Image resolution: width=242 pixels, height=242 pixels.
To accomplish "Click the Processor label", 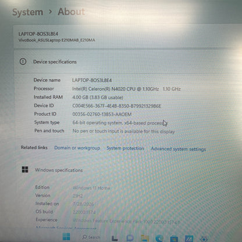I will tap(44, 88).
